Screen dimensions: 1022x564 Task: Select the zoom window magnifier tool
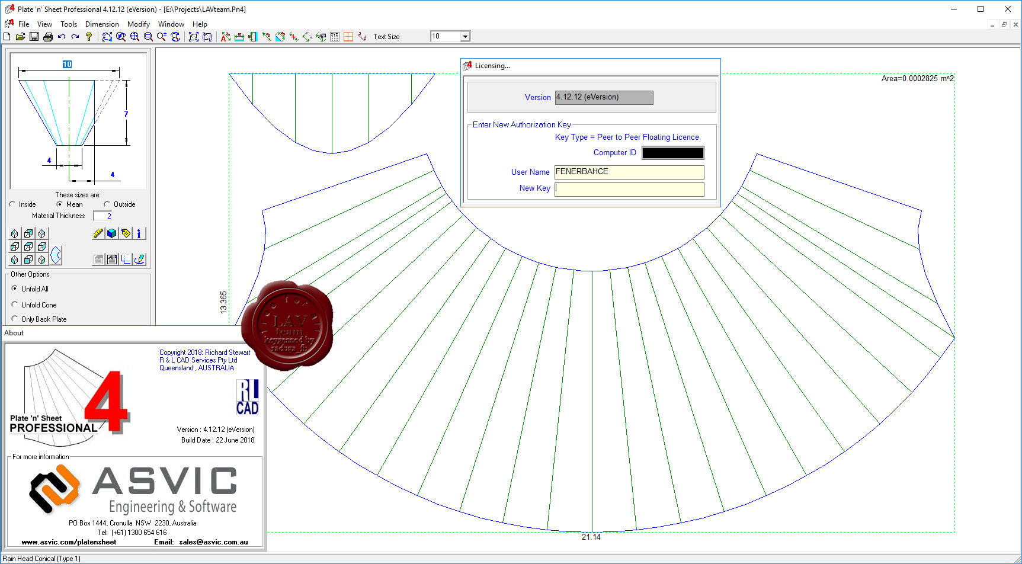(x=121, y=37)
